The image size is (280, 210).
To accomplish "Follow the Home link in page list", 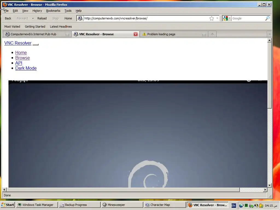I will point(21,52).
